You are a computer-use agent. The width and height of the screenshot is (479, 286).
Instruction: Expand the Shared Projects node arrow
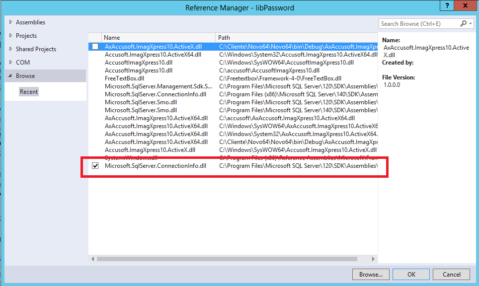11,49
